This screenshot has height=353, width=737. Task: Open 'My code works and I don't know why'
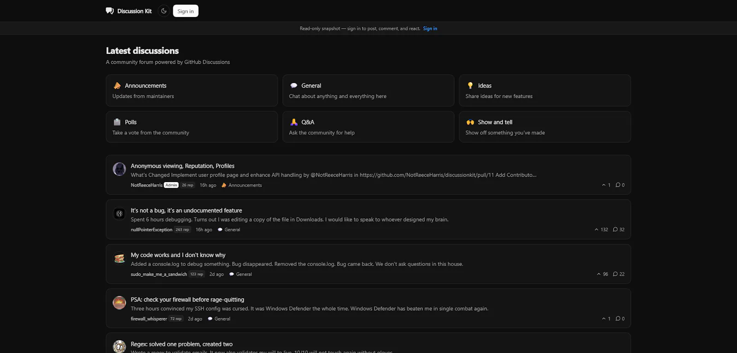pos(178,255)
